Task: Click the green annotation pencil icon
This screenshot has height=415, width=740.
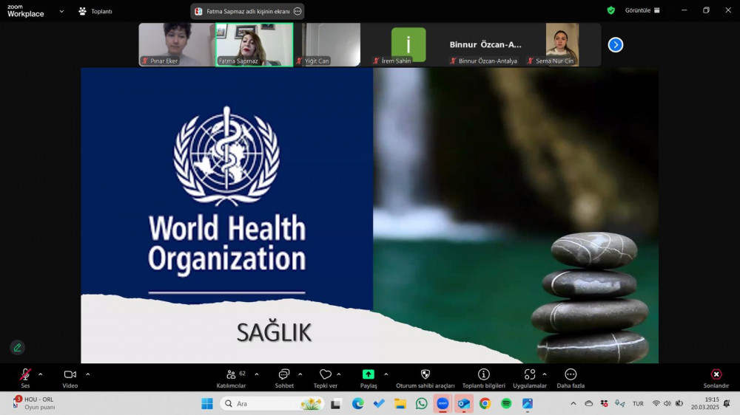Action: 18,348
